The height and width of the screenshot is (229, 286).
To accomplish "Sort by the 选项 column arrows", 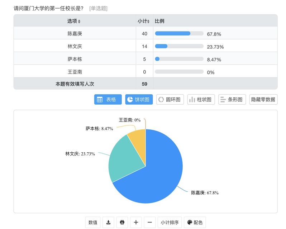I will (79, 22).
